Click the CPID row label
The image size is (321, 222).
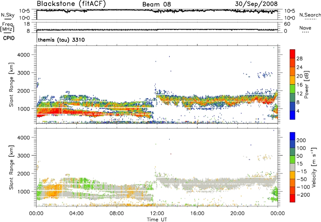click(x=9, y=38)
